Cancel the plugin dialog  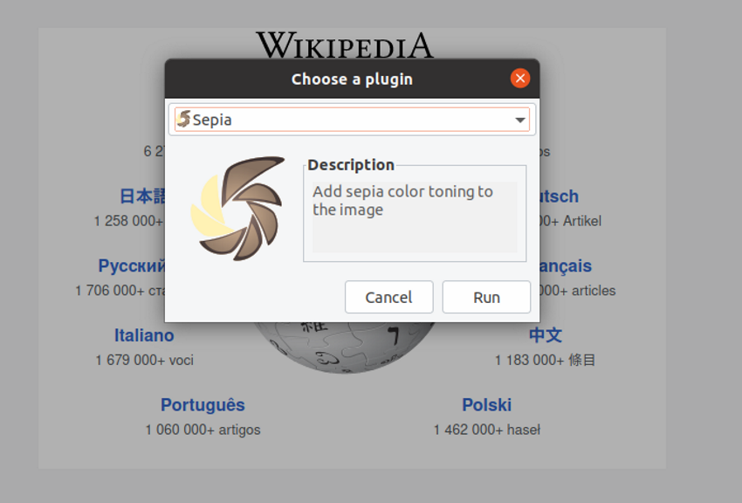pos(389,297)
